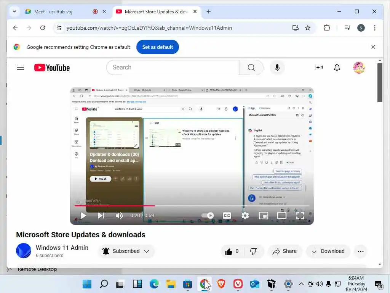
Task: Play the video
Action: (83, 216)
